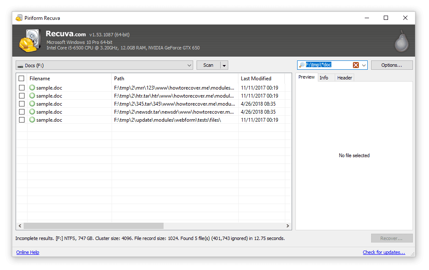429x270 pixels.
Task: Close the Piriform Recuva window
Action: click(x=405, y=18)
